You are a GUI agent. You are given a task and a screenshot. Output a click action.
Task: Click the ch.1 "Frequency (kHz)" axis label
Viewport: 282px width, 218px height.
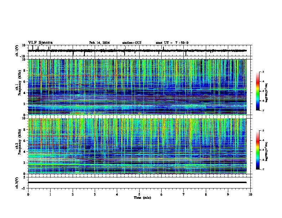[x=20, y=83]
